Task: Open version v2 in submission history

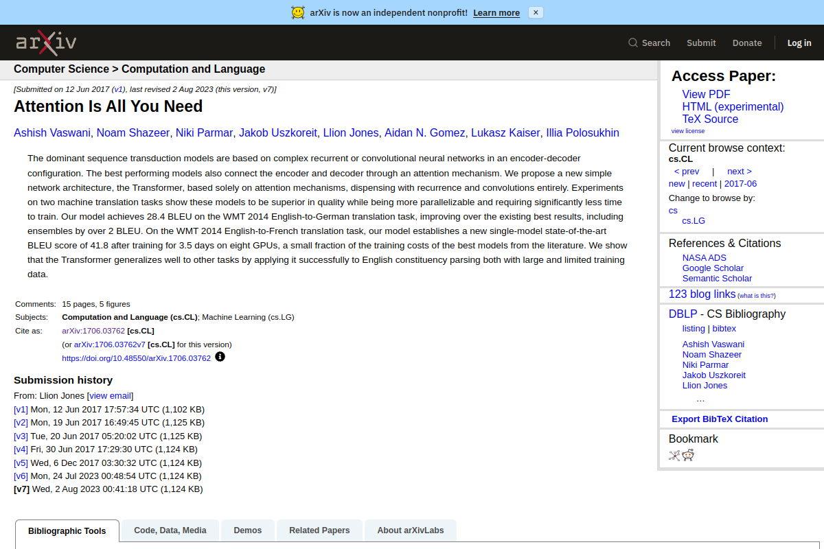Action: coord(21,422)
